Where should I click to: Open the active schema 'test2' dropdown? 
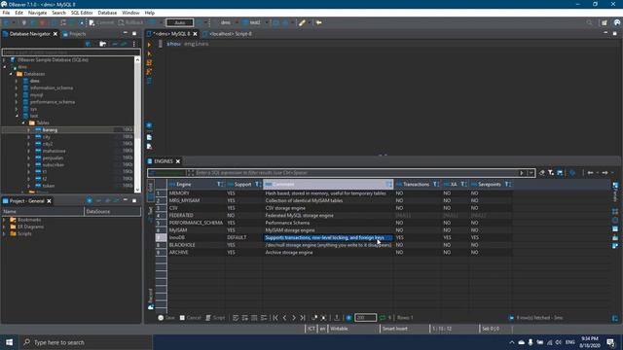pyautogui.click(x=255, y=22)
